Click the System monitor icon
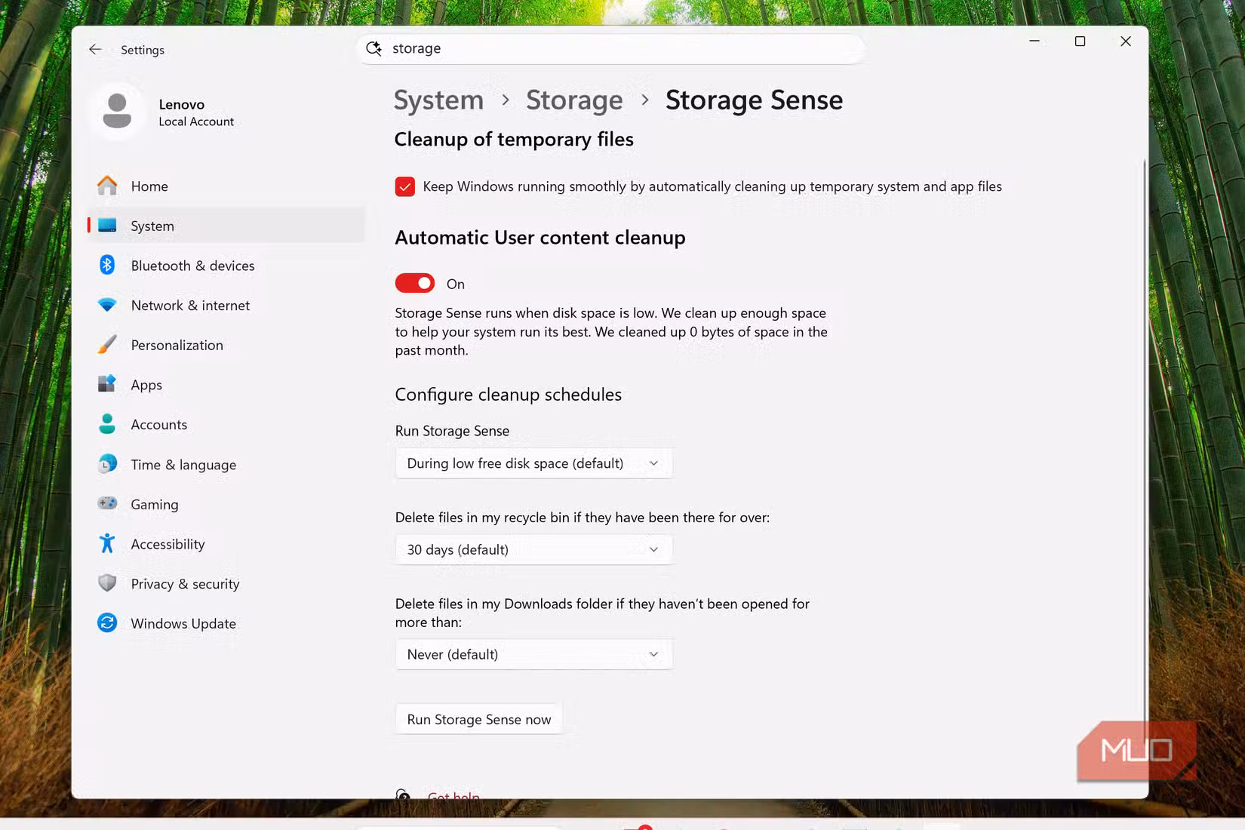Screen dimensions: 1245x830 coord(107,226)
